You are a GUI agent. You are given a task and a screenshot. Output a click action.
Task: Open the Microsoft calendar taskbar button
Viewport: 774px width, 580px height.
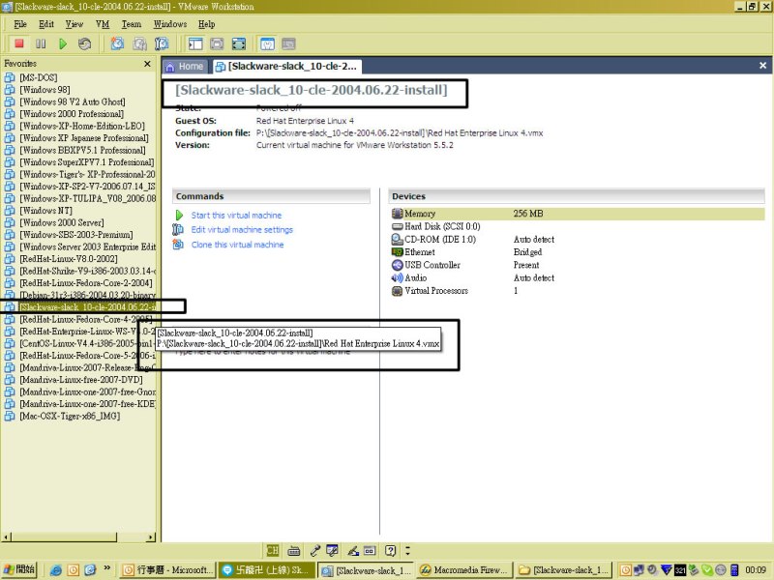pyautogui.click(x=167, y=570)
